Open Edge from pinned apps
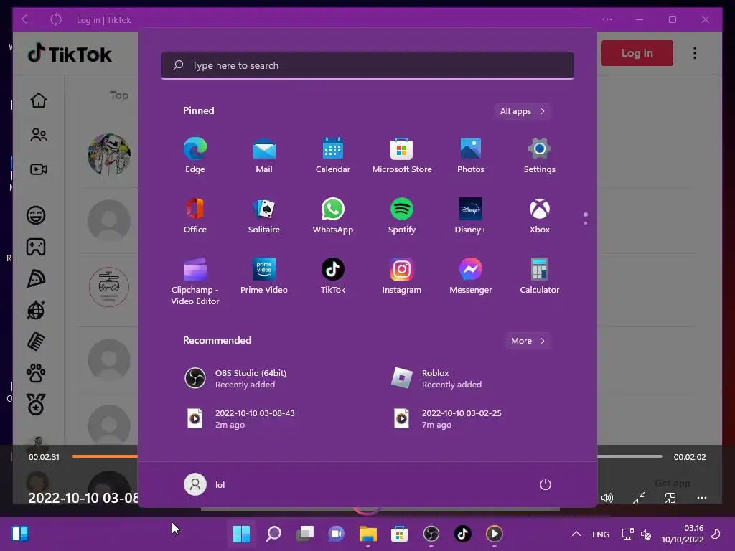 click(195, 156)
